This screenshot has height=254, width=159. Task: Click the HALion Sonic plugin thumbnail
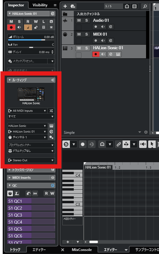31,94
